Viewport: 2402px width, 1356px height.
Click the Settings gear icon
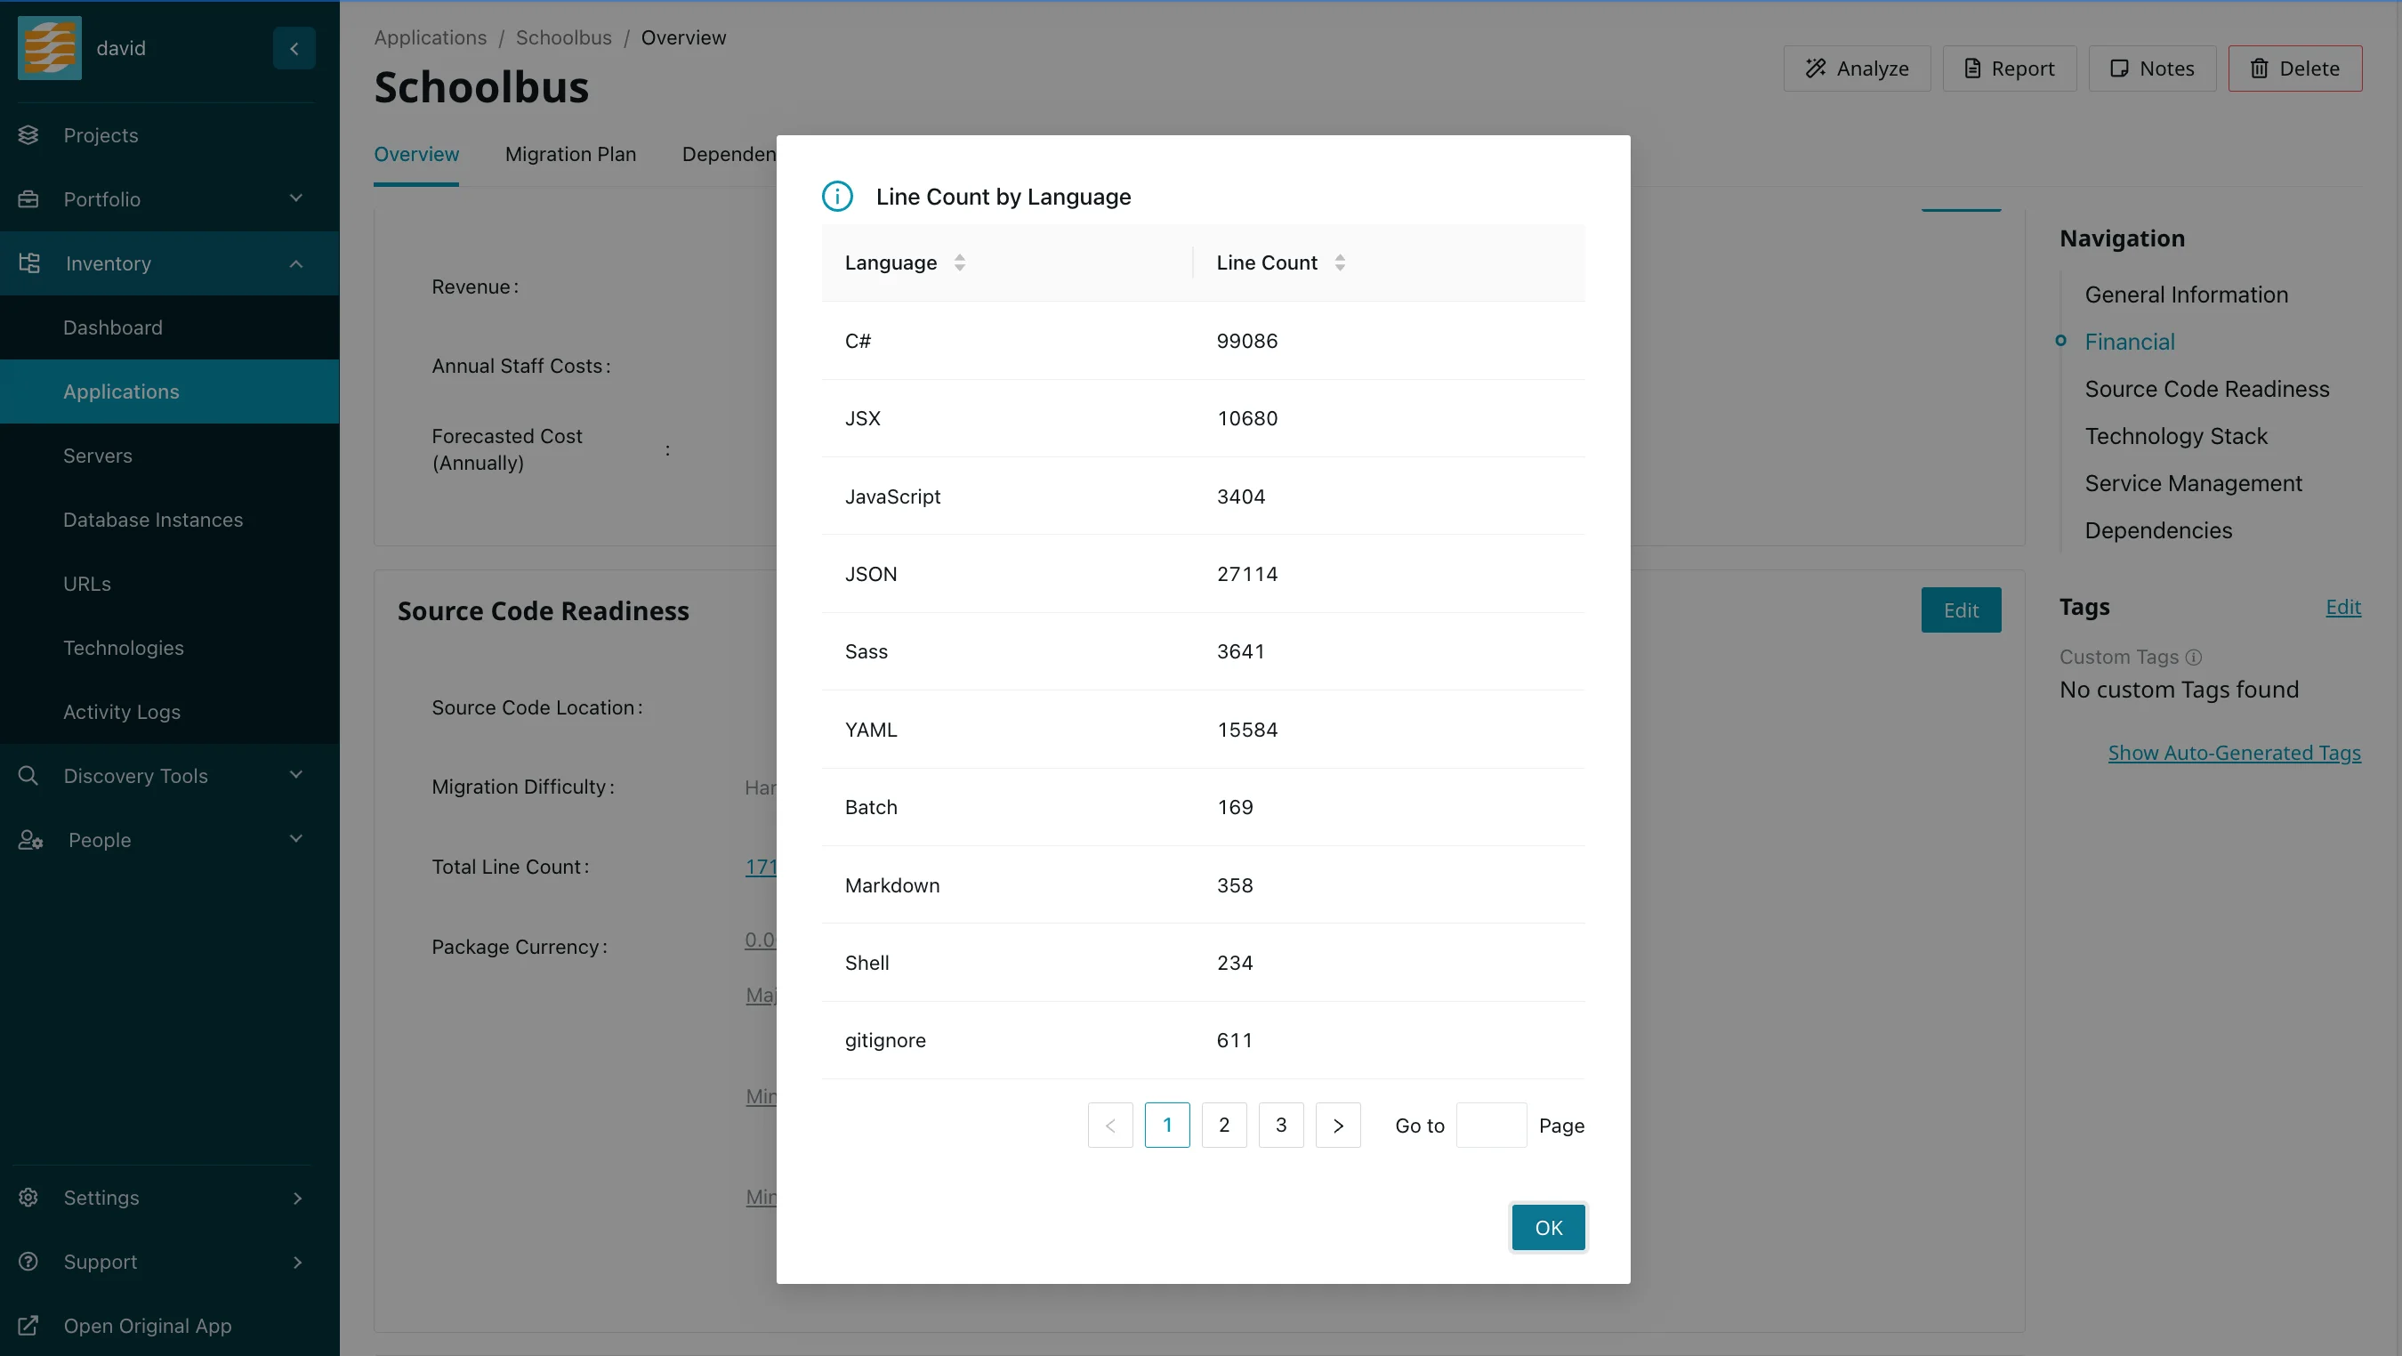(x=28, y=1198)
